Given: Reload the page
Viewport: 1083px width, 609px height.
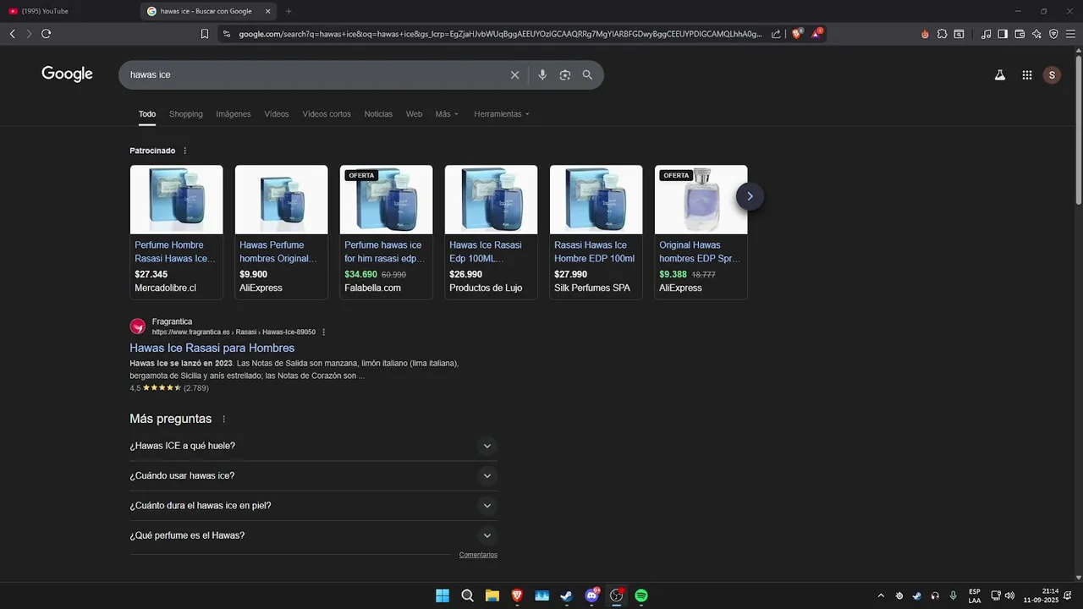Looking at the screenshot, I should tap(46, 34).
